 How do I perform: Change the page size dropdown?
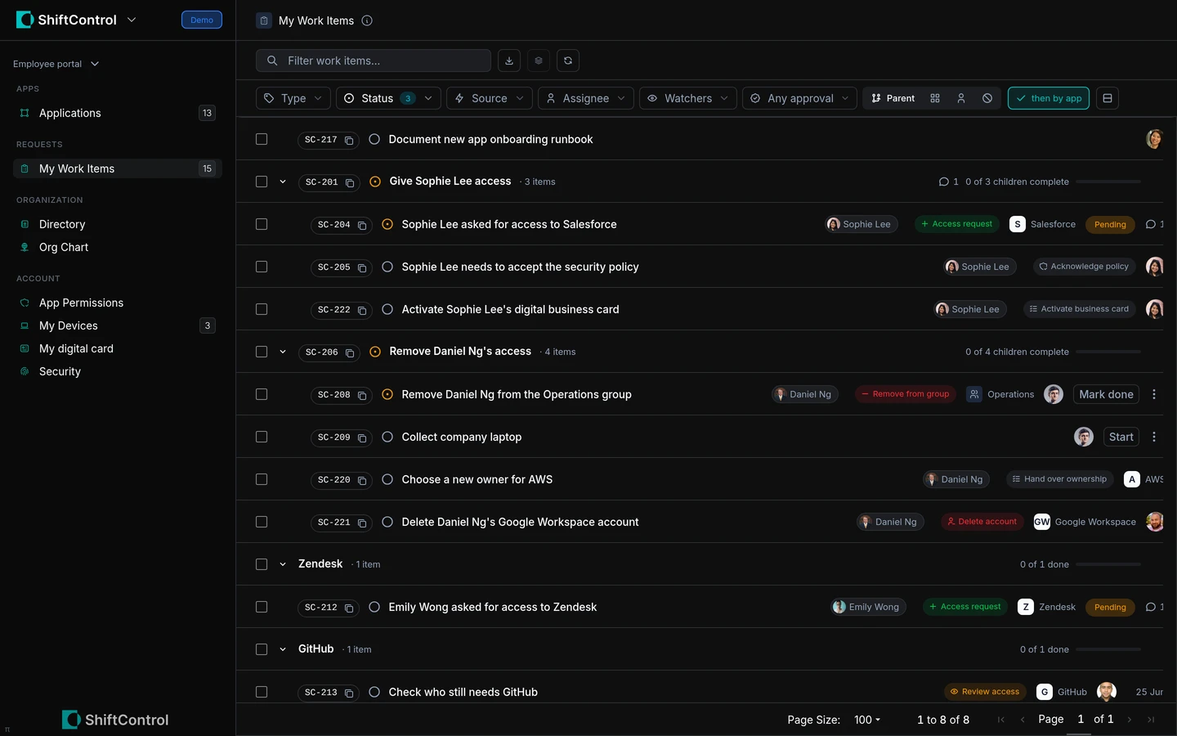[867, 720]
